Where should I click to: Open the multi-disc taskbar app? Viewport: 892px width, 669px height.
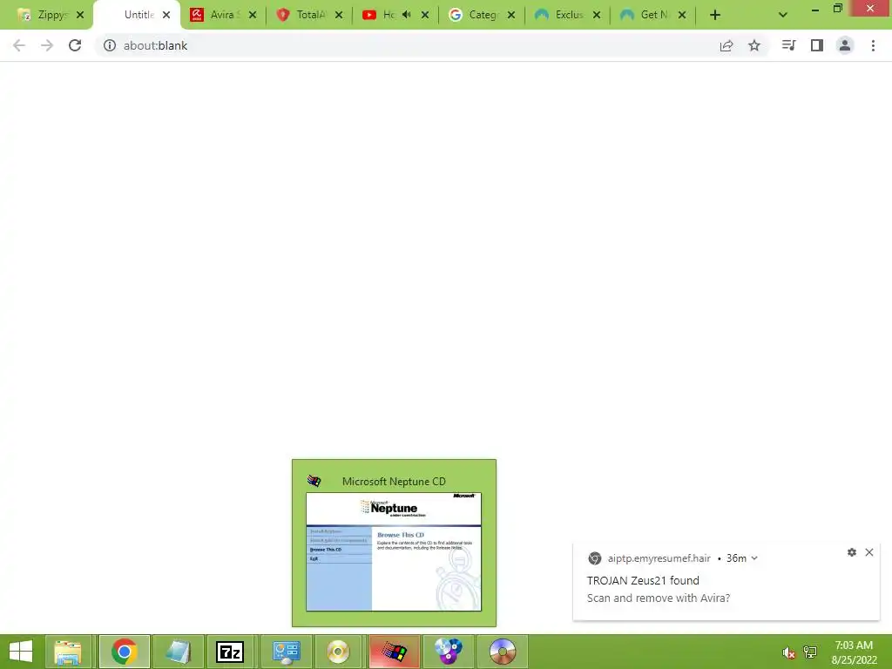tap(449, 652)
